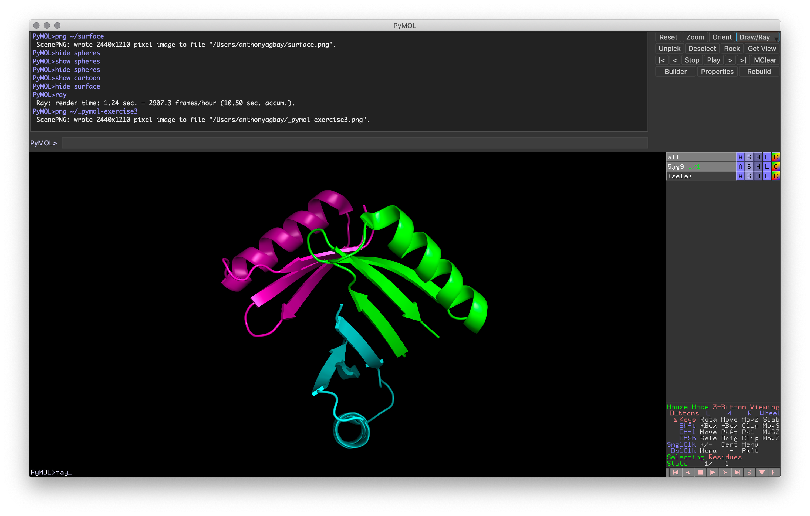Viewport: 810px width, 516px height.
Task: Open the Label menu for 5jg9
Action: pyautogui.click(x=767, y=167)
